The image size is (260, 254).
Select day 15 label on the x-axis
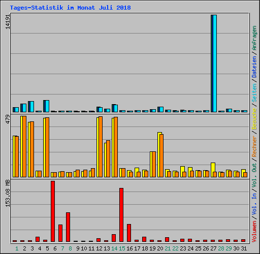[x=122, y=248]
